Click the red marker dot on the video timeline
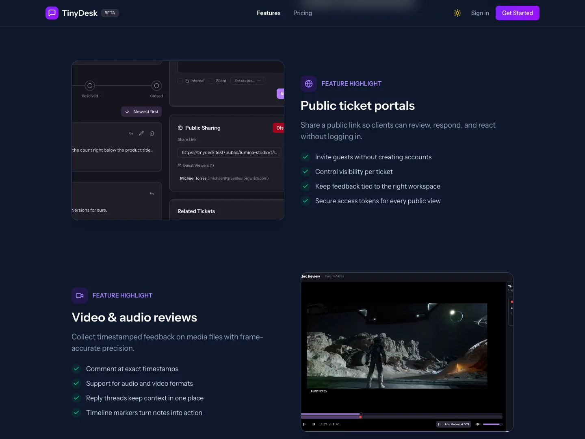The height and width of the screenshot is (439, 585). [360, 417]
